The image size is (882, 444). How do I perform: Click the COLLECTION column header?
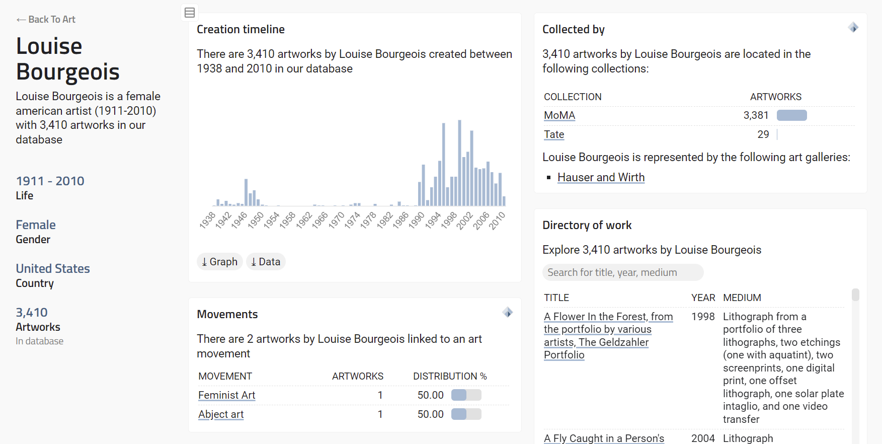[x=573, y=97]
